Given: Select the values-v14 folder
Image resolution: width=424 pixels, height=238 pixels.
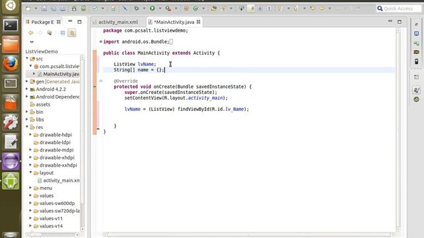Looking at the screenshot, I should 48,226.
